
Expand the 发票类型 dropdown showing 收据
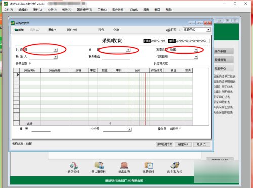[x=196, y=50]
